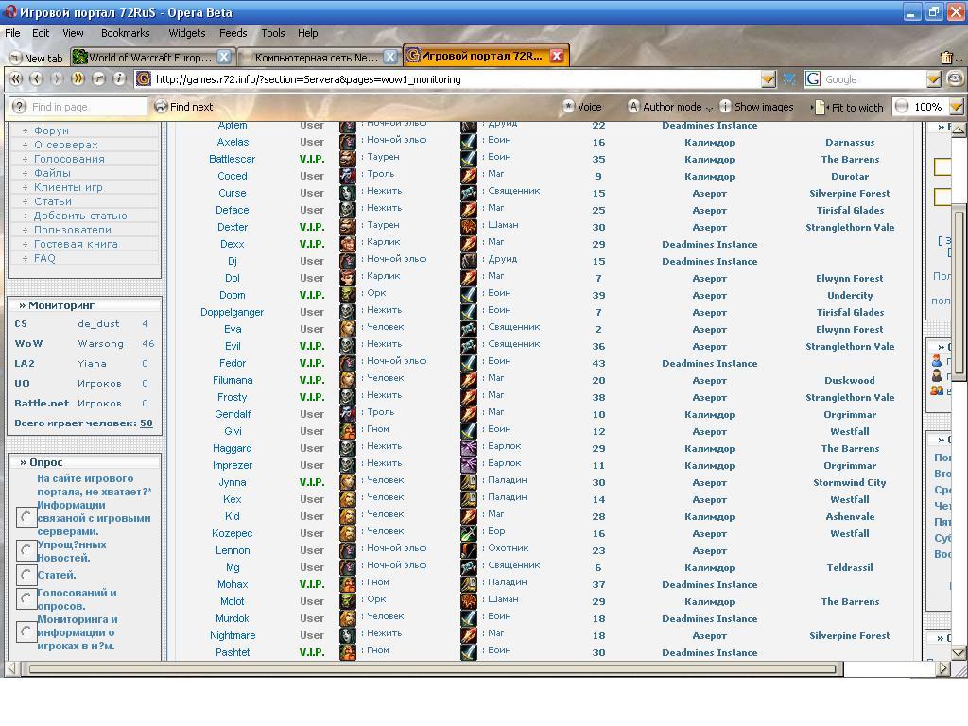Open the Гостевая книга sidebar link
Image resolution: width=968 pixels, height=726 pixels.
point(76,245)
